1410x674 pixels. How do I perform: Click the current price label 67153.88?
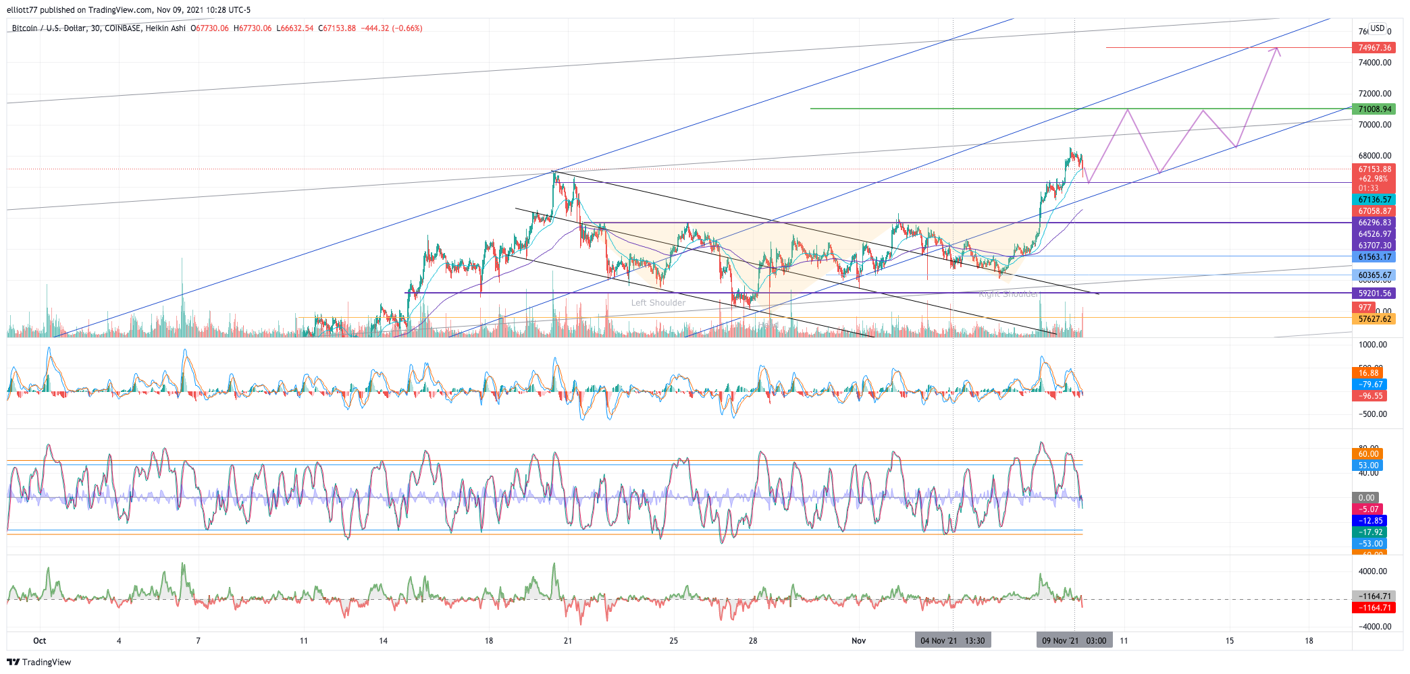point(1374,169)
